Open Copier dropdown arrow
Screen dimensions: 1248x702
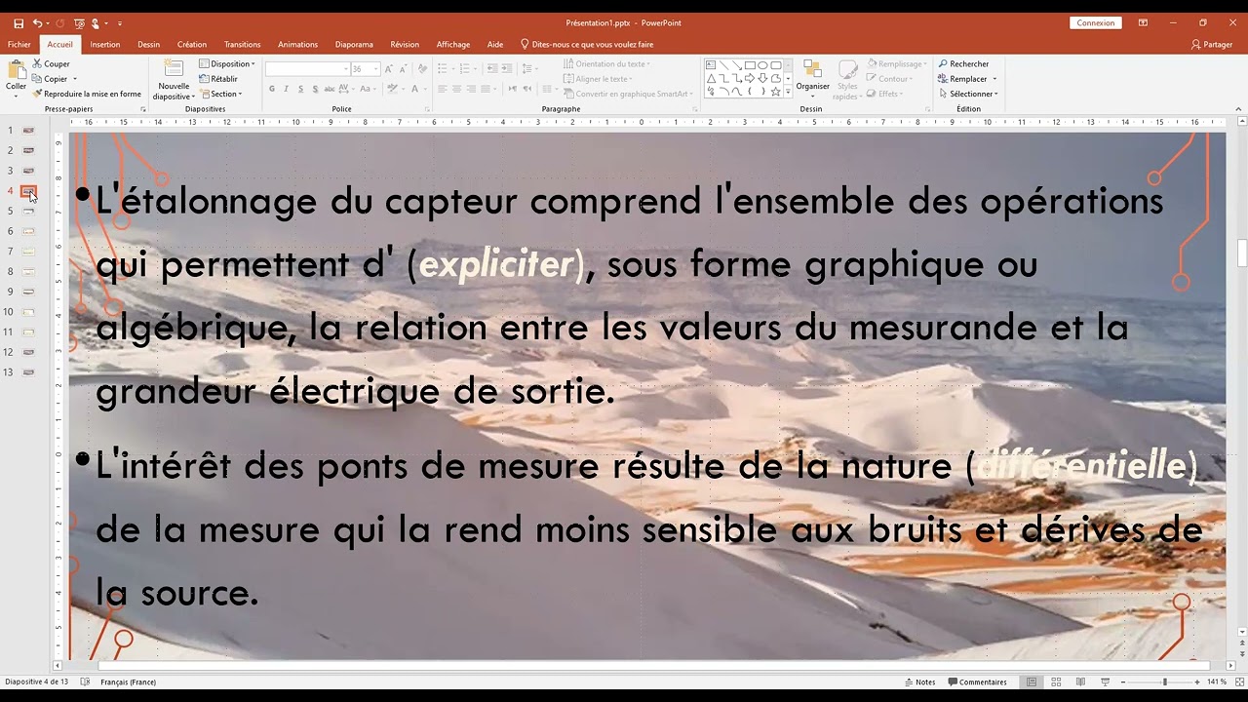pyautogui.click(x=74, y=79)
